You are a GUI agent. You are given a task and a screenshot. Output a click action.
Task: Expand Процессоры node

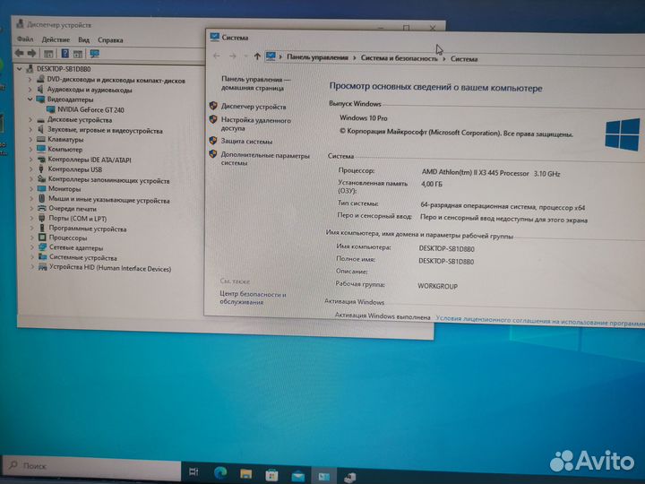click(32, 238)
